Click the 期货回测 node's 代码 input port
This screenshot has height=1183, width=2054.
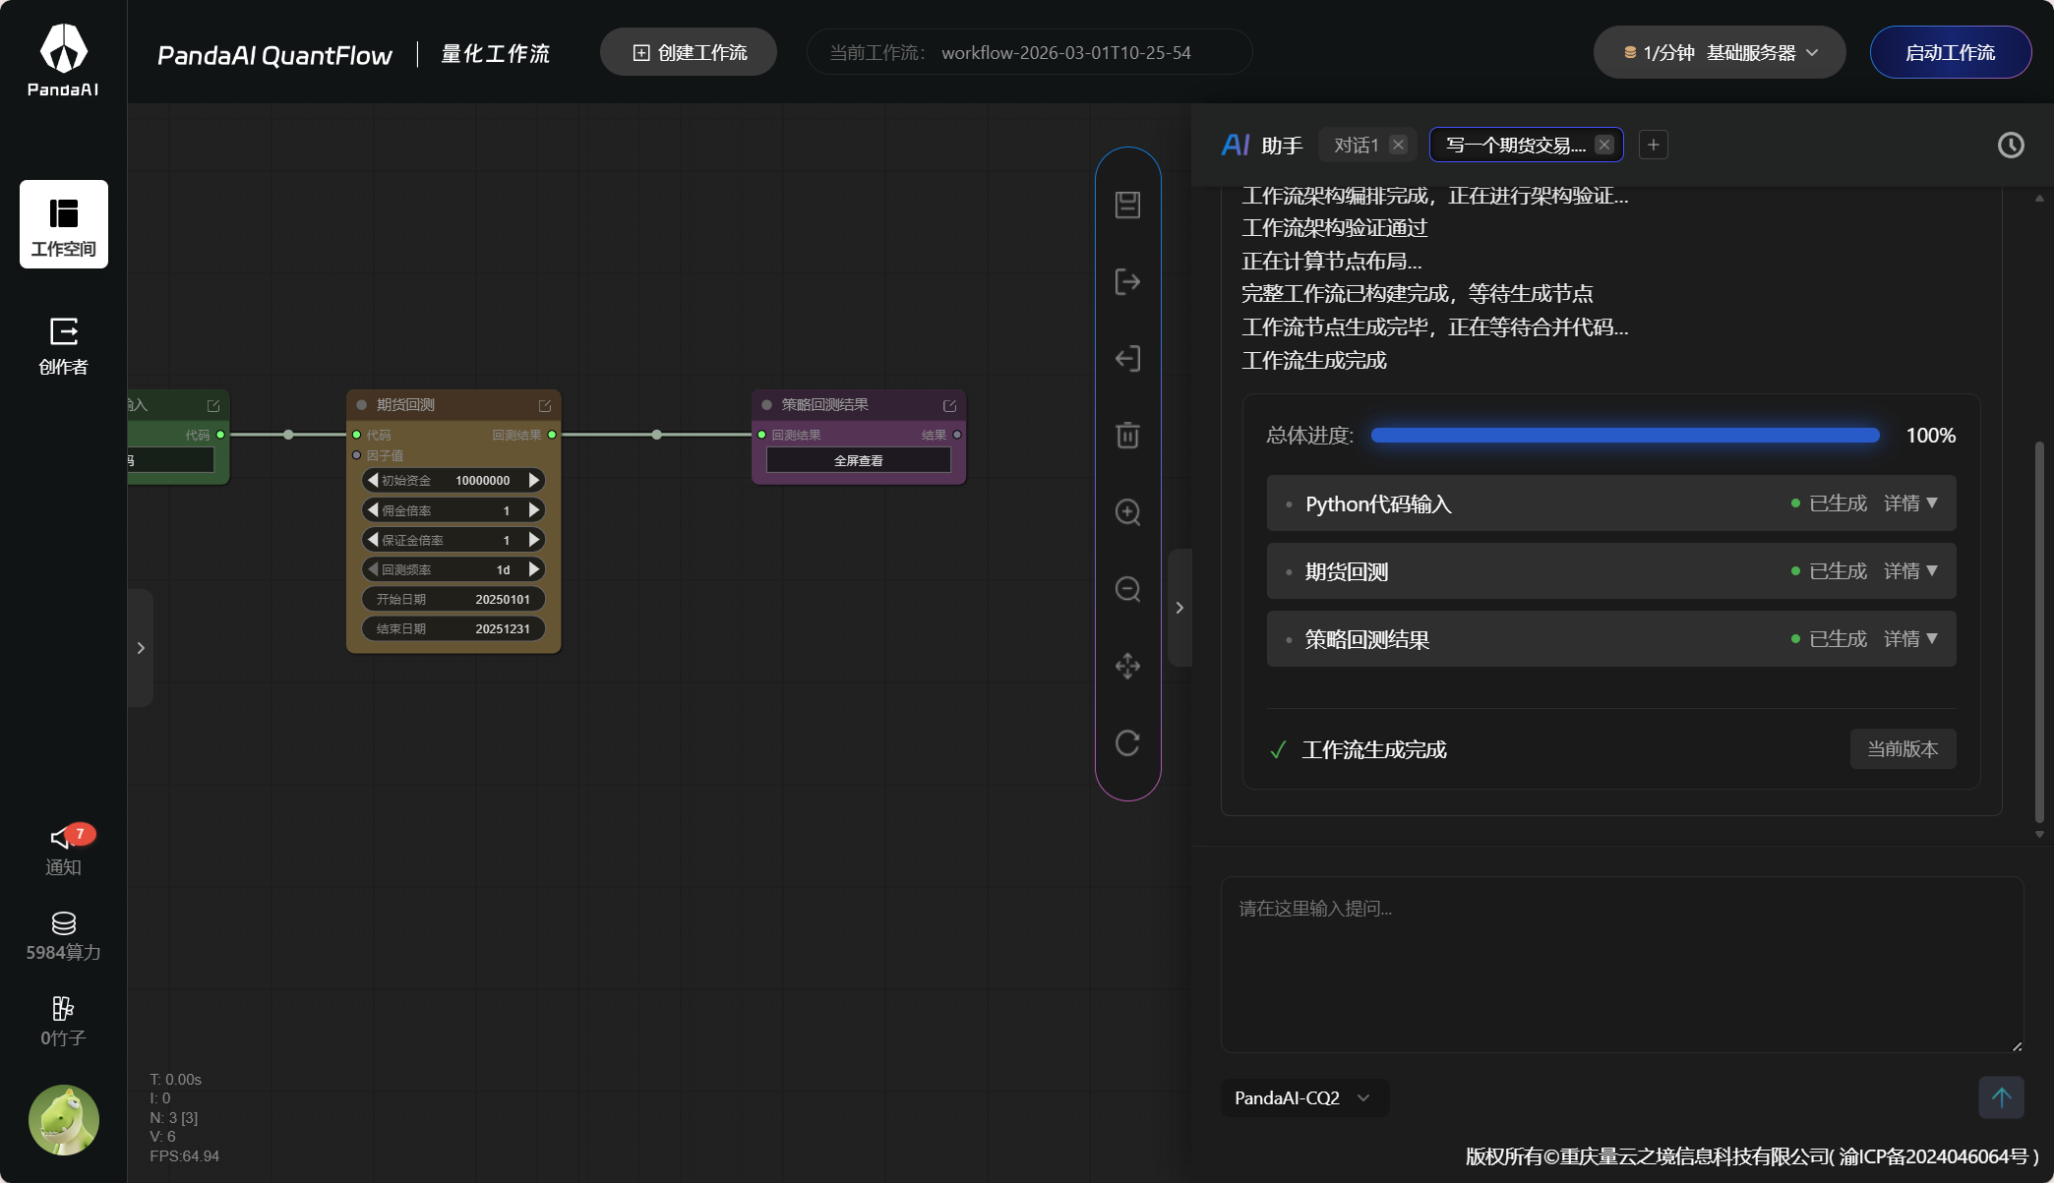[x=356, y=435]
